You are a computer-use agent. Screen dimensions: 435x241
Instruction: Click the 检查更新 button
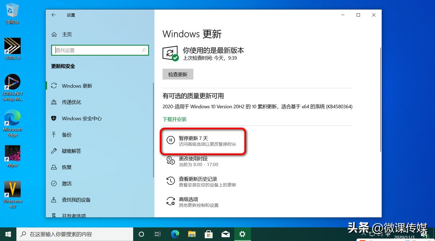tap(178, 74)
